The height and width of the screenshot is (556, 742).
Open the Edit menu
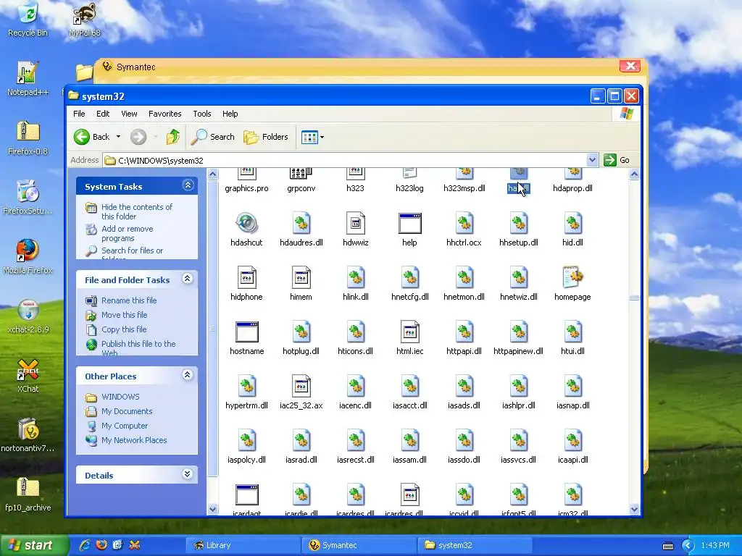[103, 114]
